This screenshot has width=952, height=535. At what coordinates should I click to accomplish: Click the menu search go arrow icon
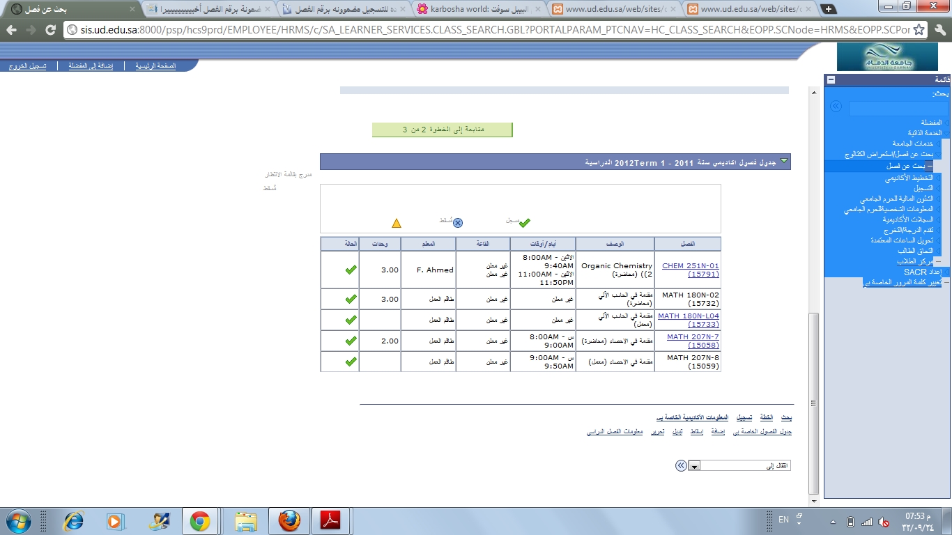pyautogui.click(x=836, y=107)
